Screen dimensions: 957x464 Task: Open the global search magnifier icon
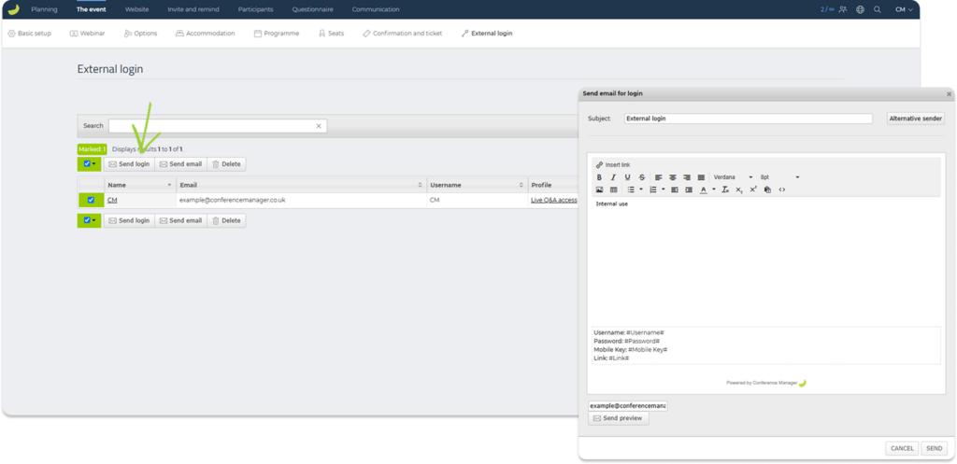pos(877,9)
